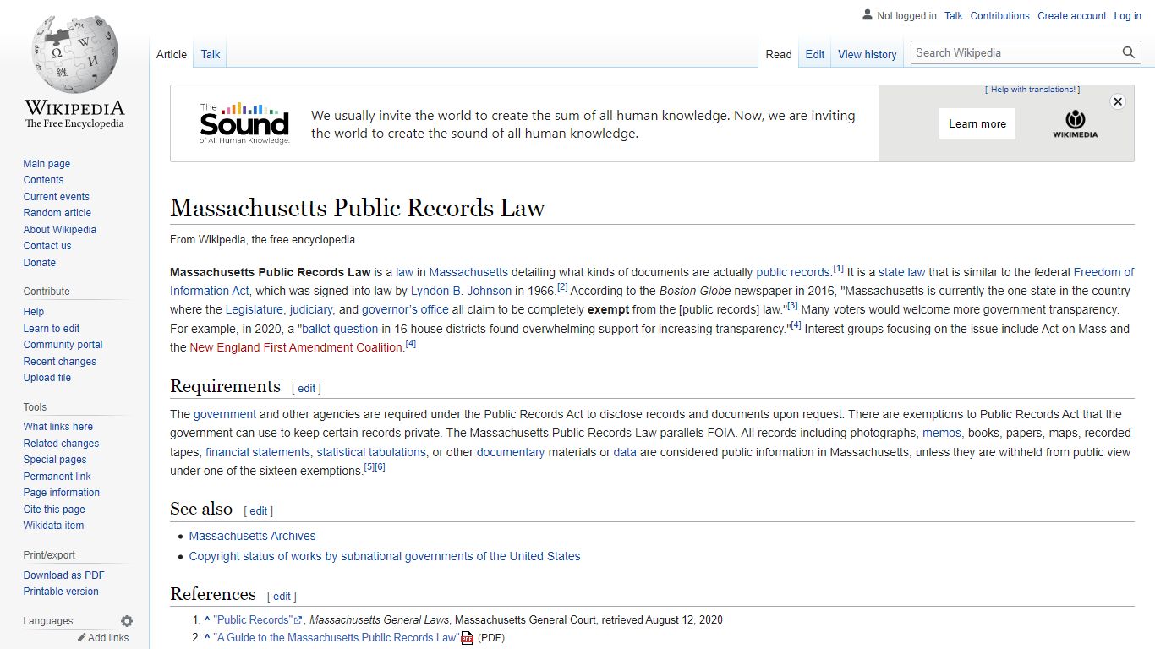Close the Sound of All Human Knowledge banner

pos(1118,101)
